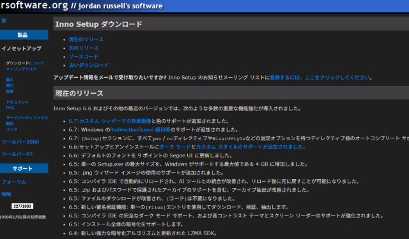
Task: Open the 接触 contact link
Action: (6, 194)
